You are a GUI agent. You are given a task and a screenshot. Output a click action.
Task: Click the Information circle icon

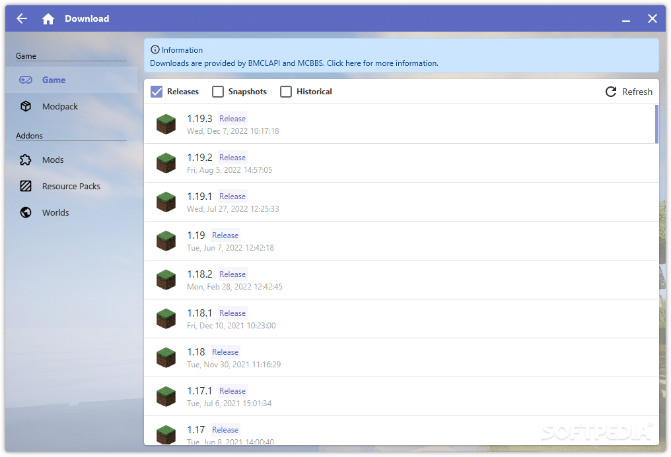coord(155,50)
